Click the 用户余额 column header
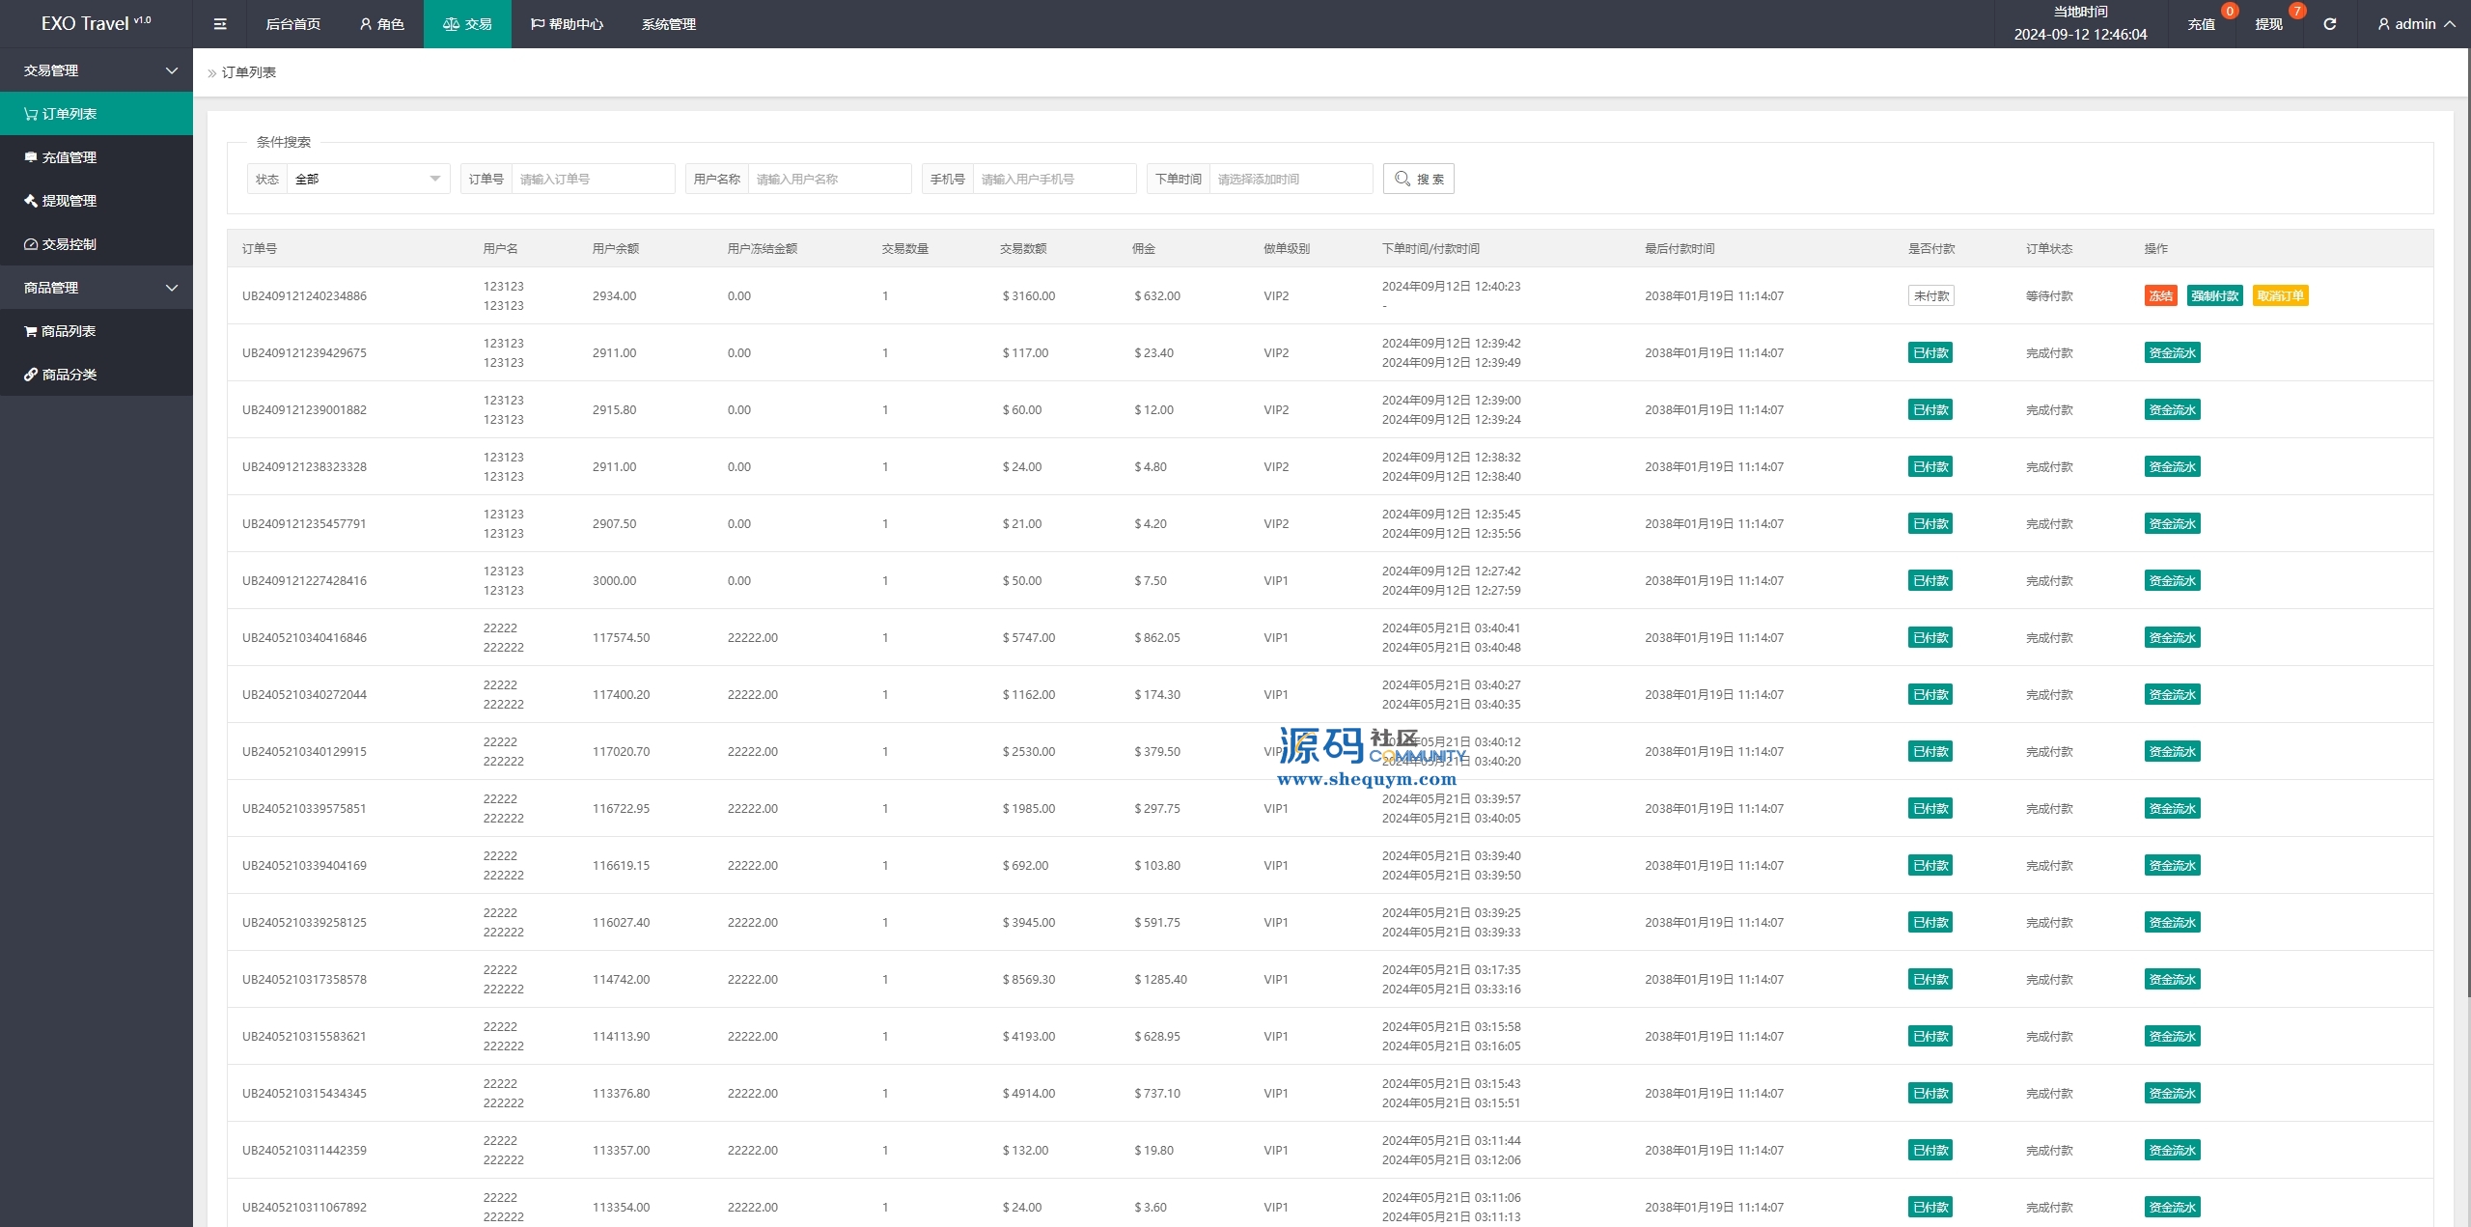2471x1227 pixels. coord(615,249)
